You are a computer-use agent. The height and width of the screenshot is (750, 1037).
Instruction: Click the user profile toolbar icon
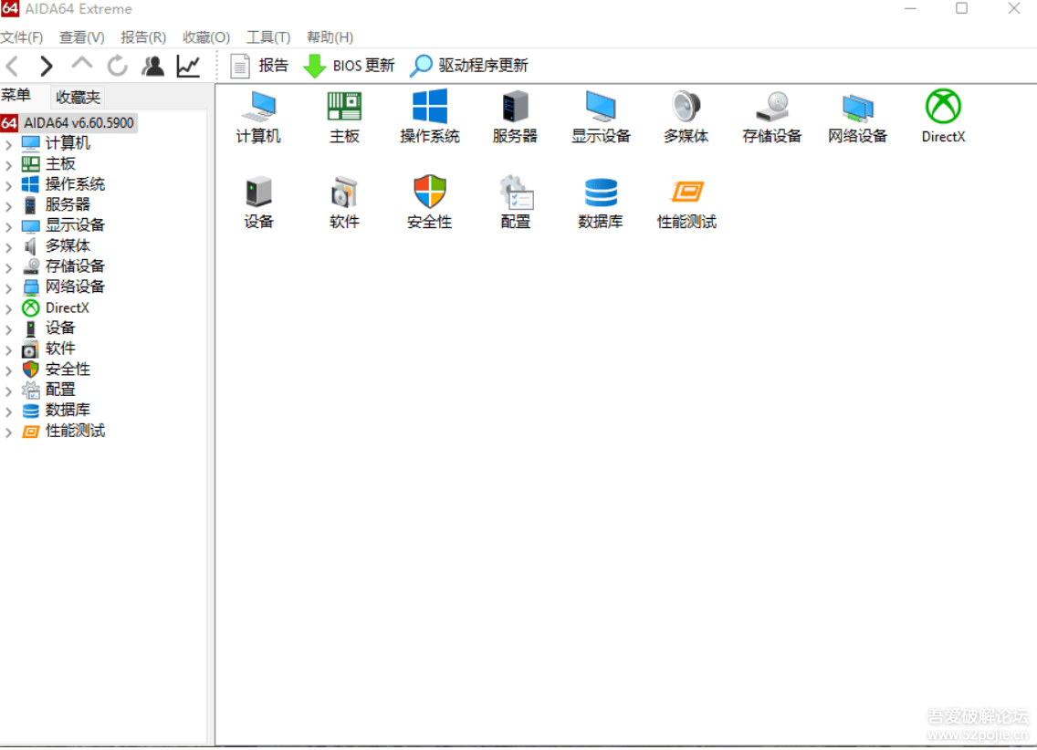point(152,66)
